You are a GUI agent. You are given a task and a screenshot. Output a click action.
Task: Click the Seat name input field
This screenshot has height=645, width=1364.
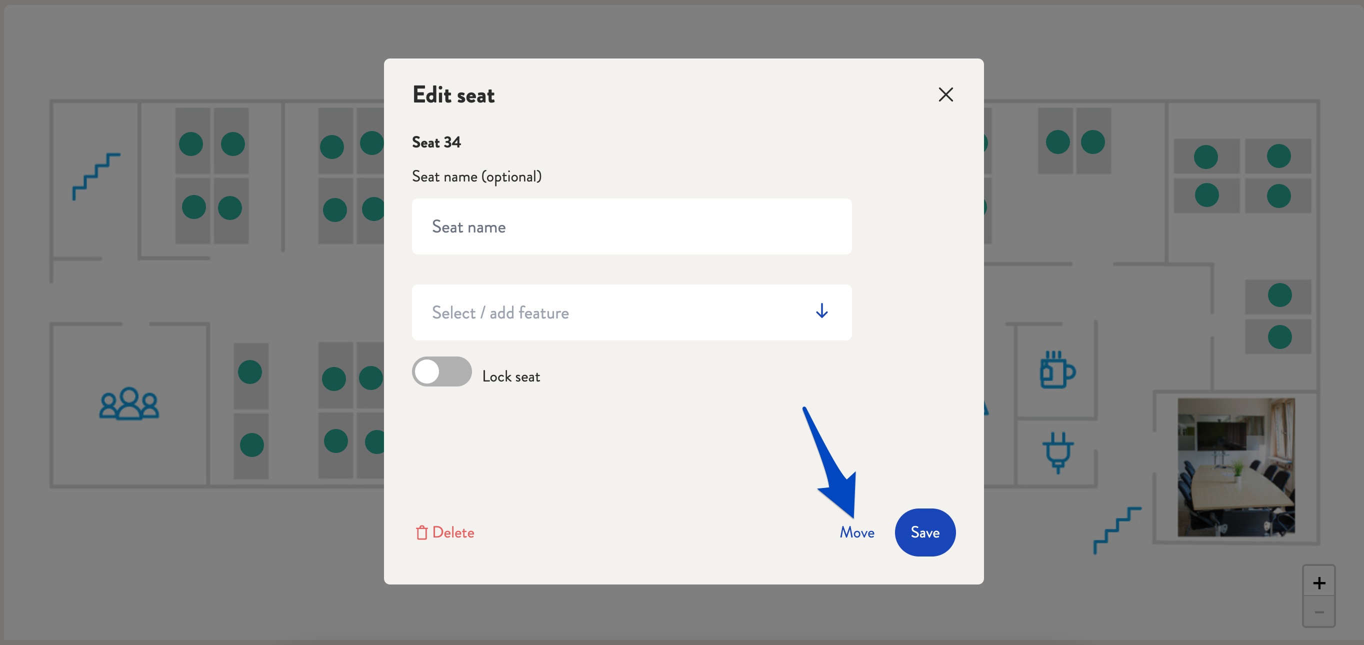tap(631, 226)
